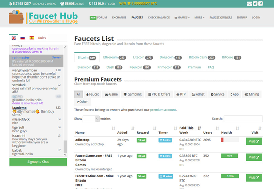Image resolution: width=274 pixels, height=189 pixels.
Task: Switch to the Dogecoin faucets tab
Action: (171, 57)
